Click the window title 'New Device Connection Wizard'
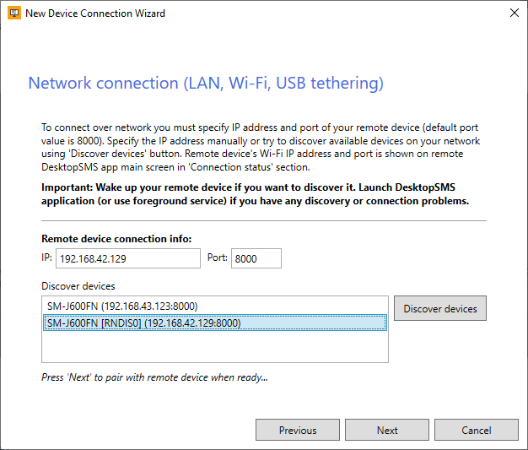 tap(96, 14)
